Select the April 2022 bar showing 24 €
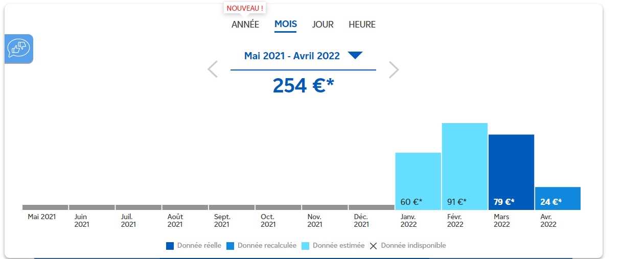The image size is (623, 259). 558,198
